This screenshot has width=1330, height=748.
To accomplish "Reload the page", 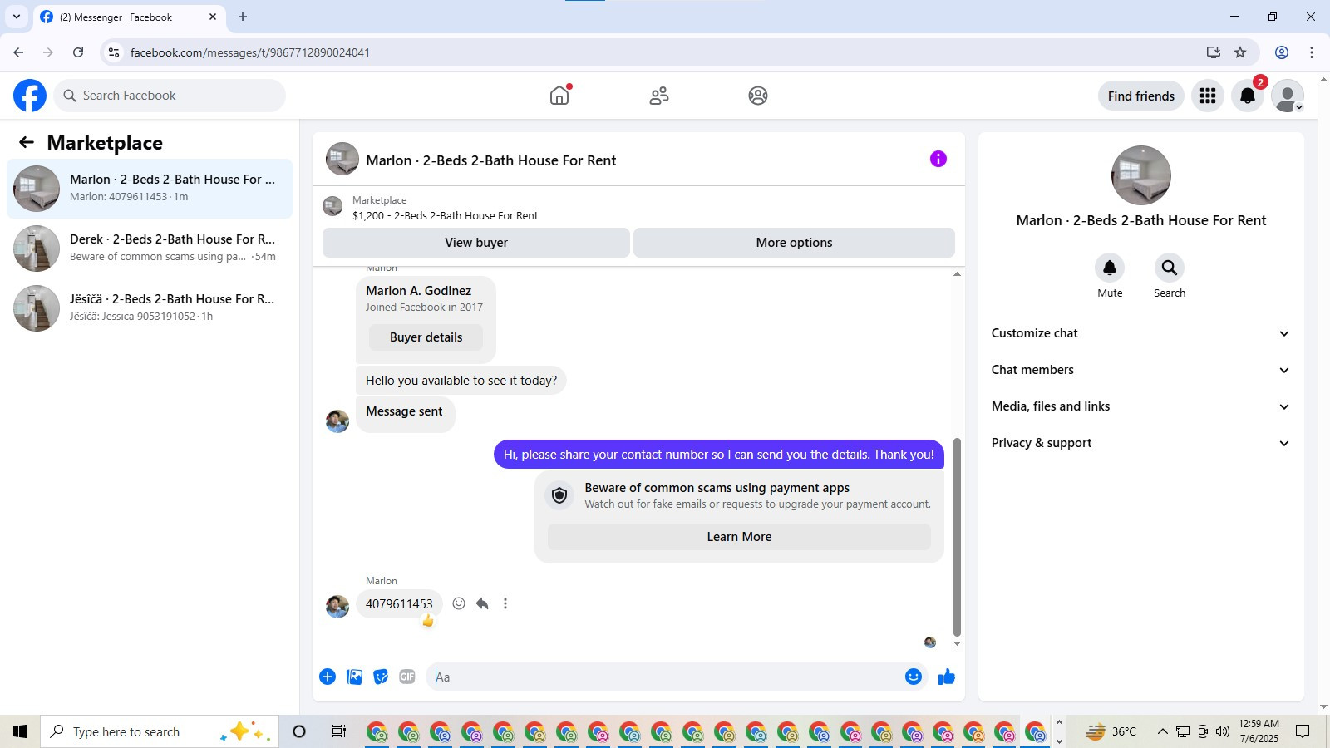I will click(78, 52).
